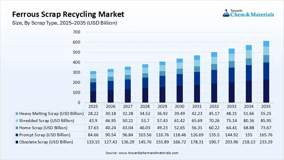Click Shredded Scrap value 43.9

[x=93, y=121]
